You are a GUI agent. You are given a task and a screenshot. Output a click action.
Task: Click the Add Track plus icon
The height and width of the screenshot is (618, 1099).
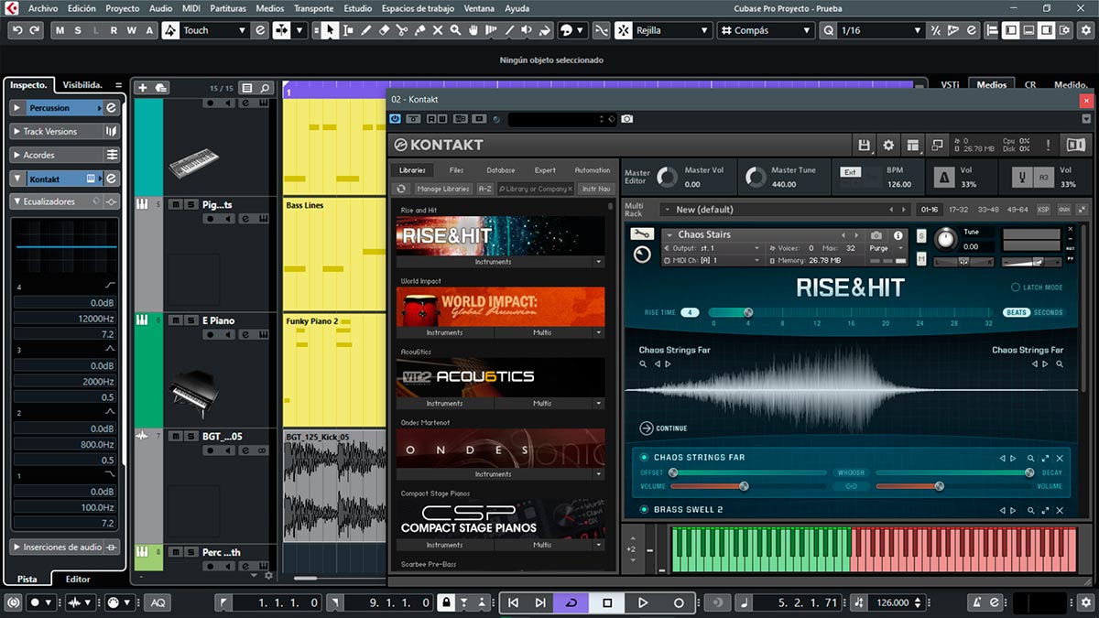142,88
